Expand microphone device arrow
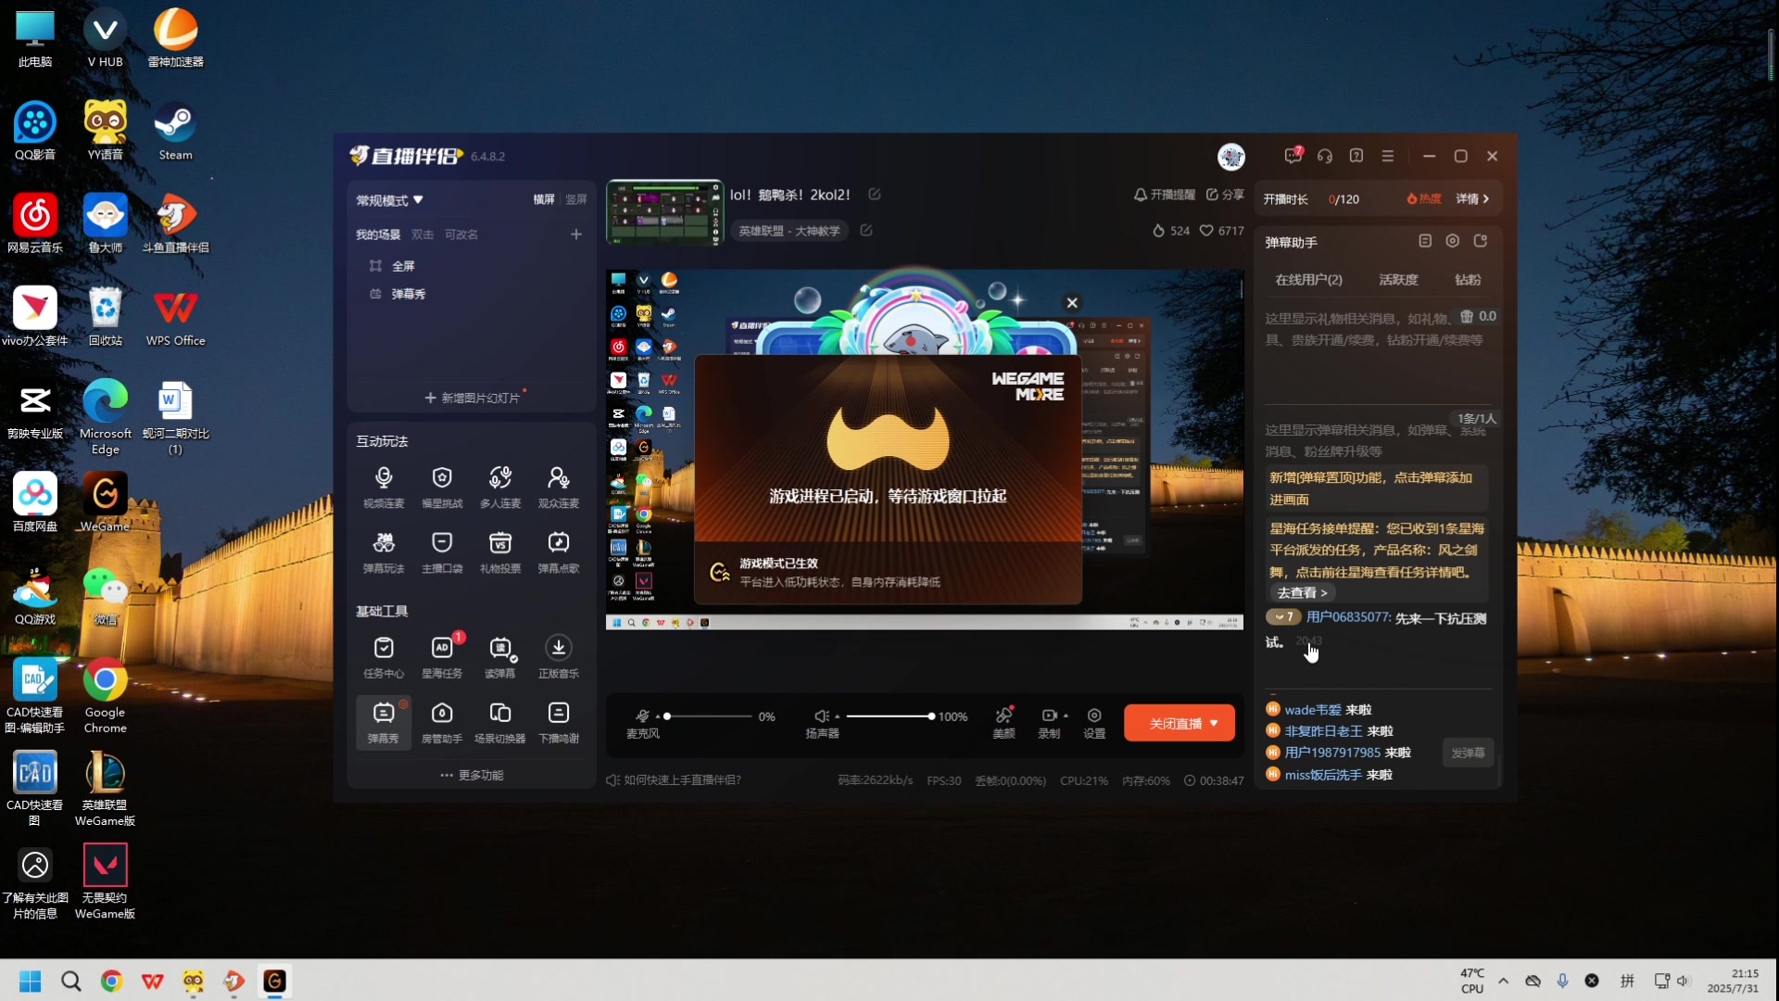 click(x=658, y=716)
